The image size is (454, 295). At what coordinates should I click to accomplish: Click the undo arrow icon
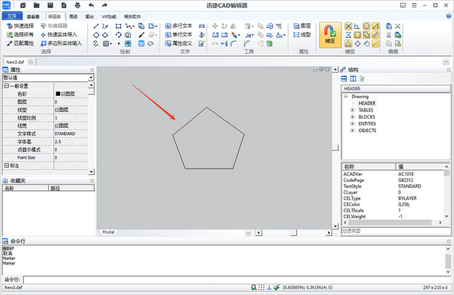pos(91,5)
